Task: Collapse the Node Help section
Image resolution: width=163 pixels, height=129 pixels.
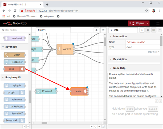Action: [134, 68]
